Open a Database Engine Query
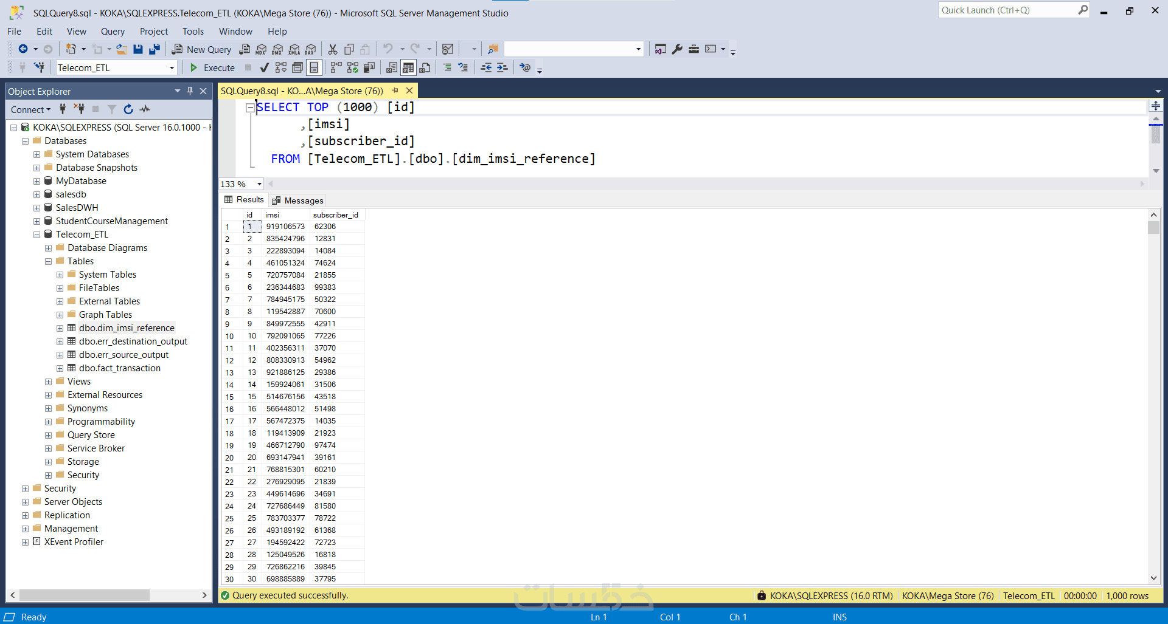This screenshot has height=624, width=1168. [245, 49]
